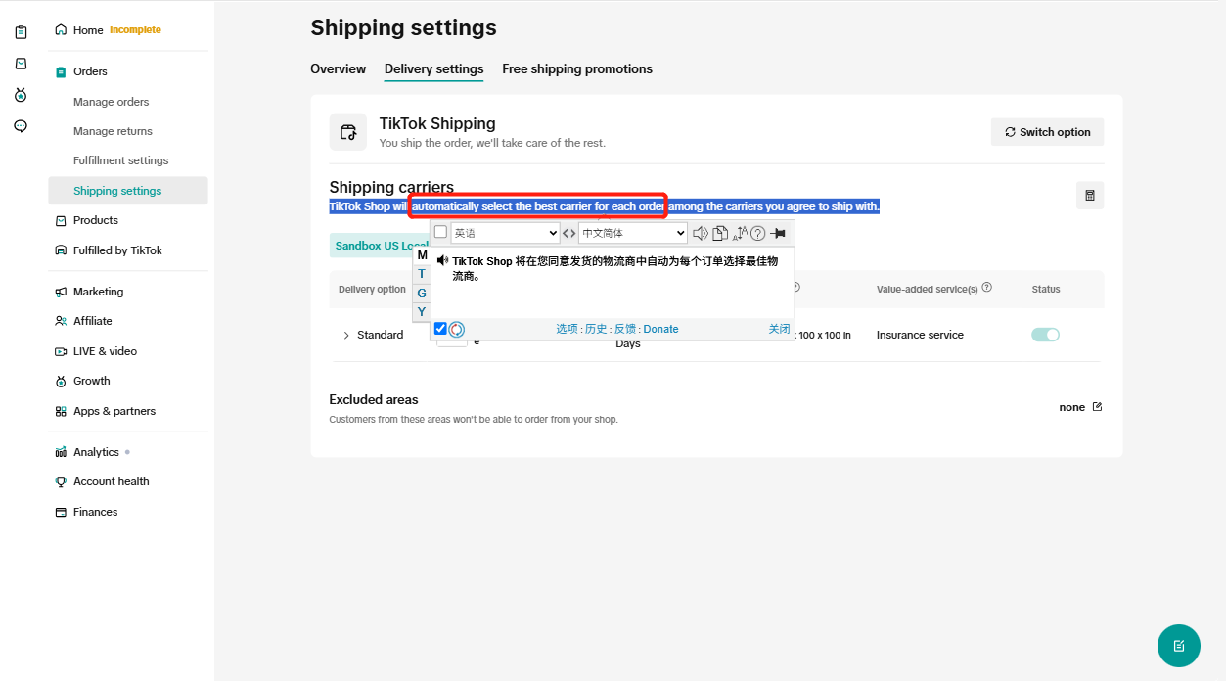Image resolution: width=1226 pixels, height=681 pixels.
Task: Select the T translation engine tab
Action: tap(422, 274)
